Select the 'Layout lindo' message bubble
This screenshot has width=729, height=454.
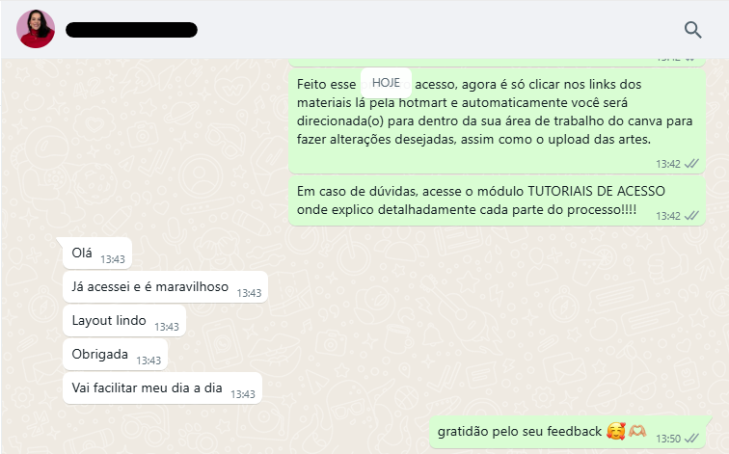coord(124,321)
